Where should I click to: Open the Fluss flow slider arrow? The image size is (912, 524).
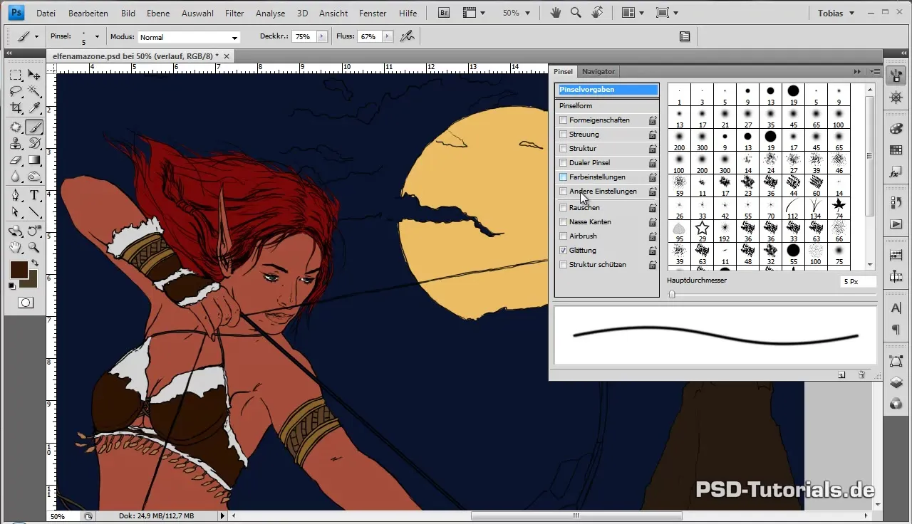click(387, 36)
